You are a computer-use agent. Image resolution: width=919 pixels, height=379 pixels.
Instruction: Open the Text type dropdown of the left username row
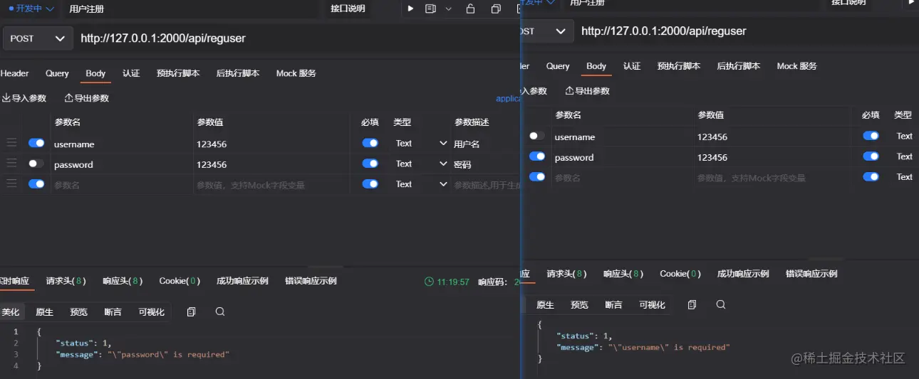[420, 143]
